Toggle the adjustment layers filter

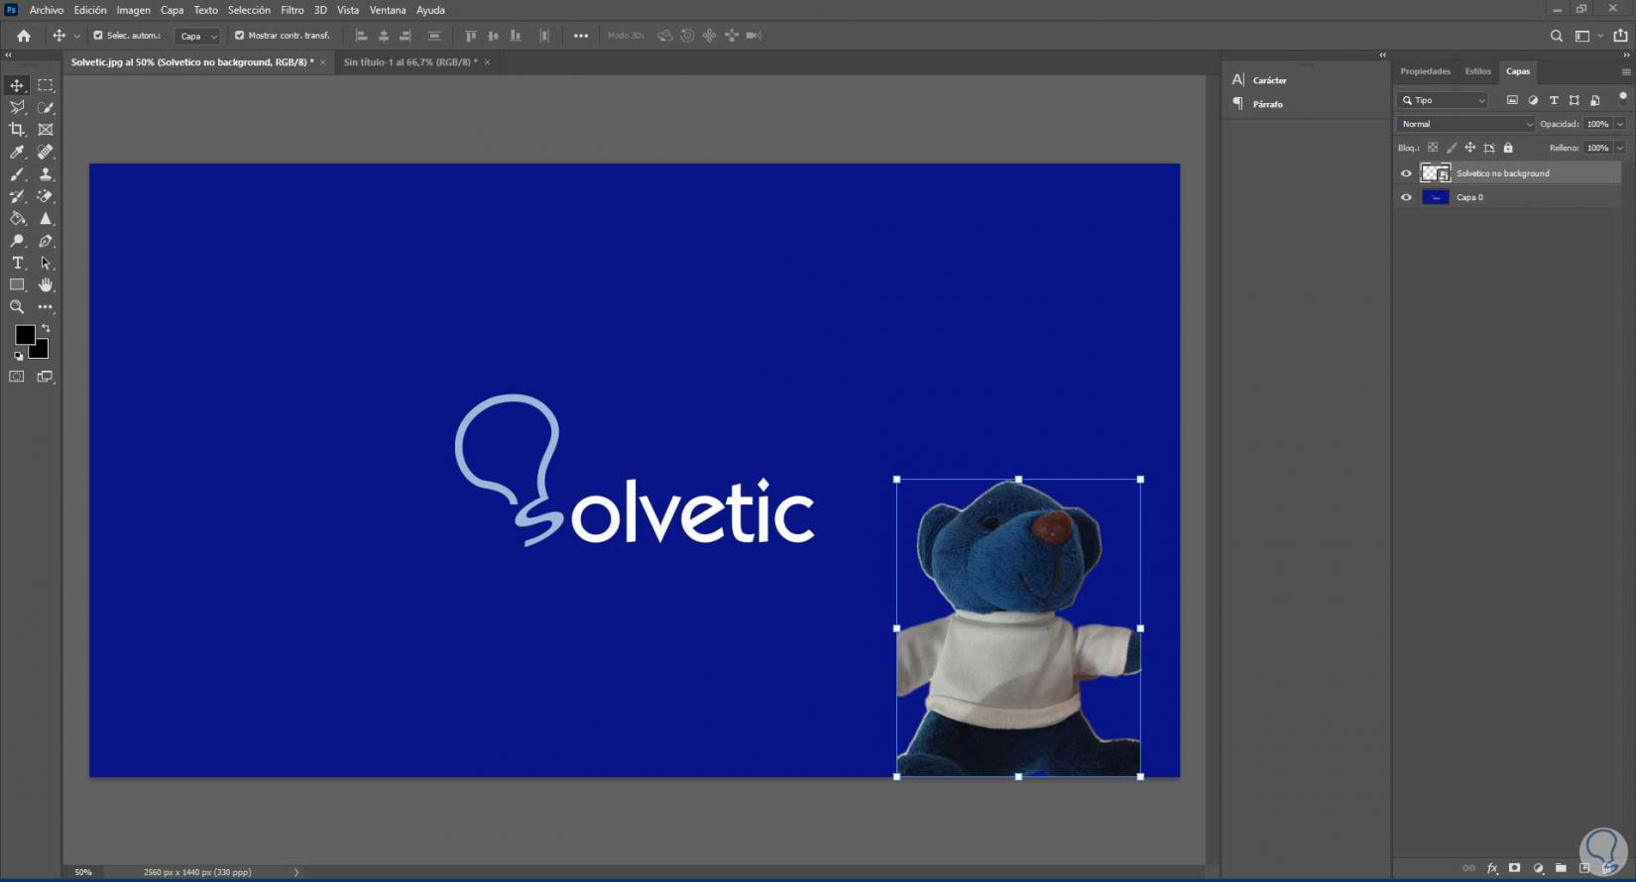coord(1533,100)
